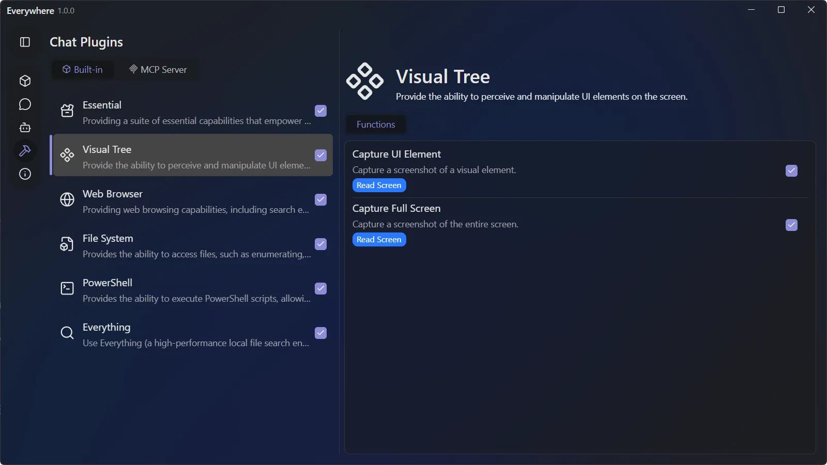Select the hammer plugins sidebar icon
827x465 pixels.
(25, 151)
